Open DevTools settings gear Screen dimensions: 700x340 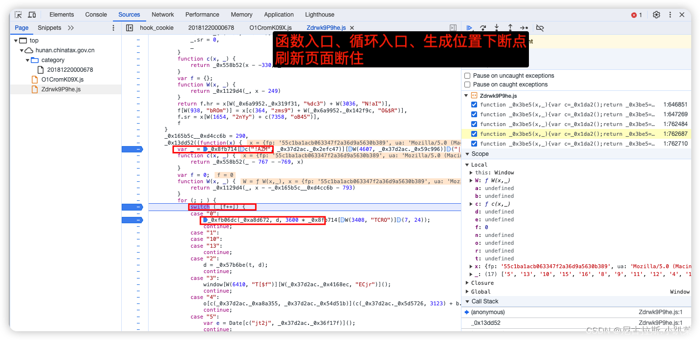[x=656, y=15]
